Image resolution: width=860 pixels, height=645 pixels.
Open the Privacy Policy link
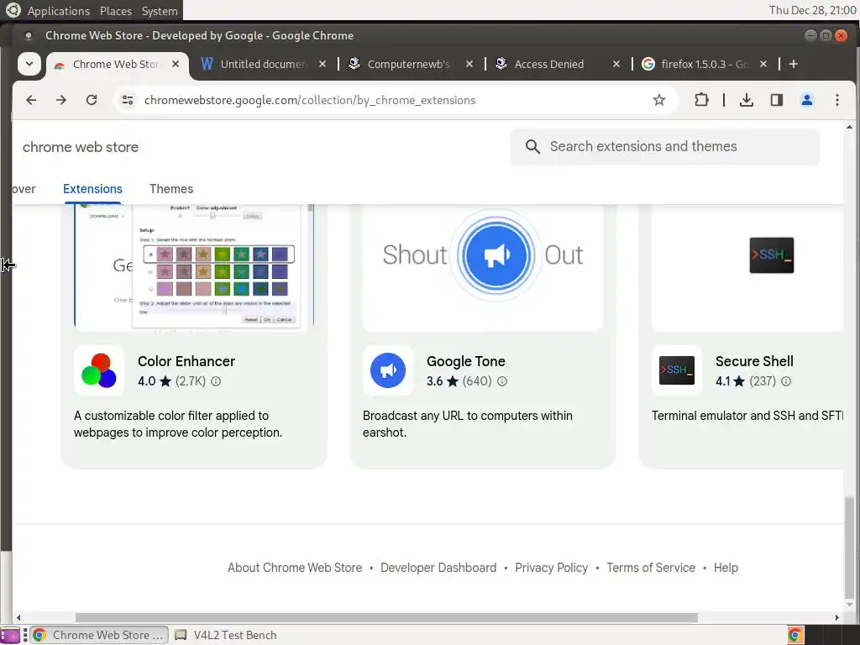(551, 568)
